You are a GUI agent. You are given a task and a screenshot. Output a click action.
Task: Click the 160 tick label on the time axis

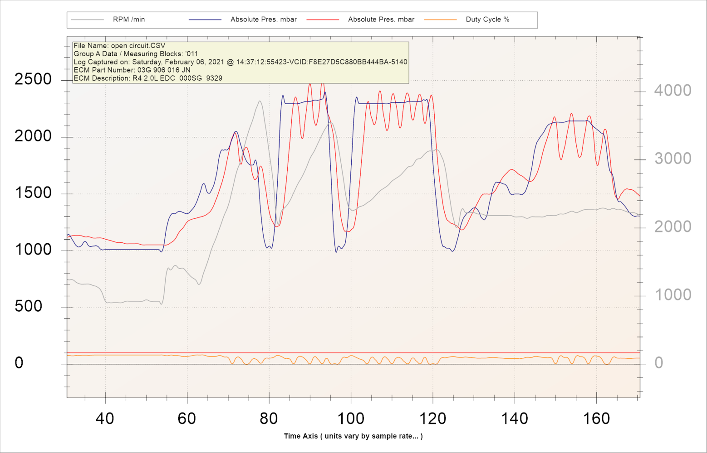coord(596,419)
